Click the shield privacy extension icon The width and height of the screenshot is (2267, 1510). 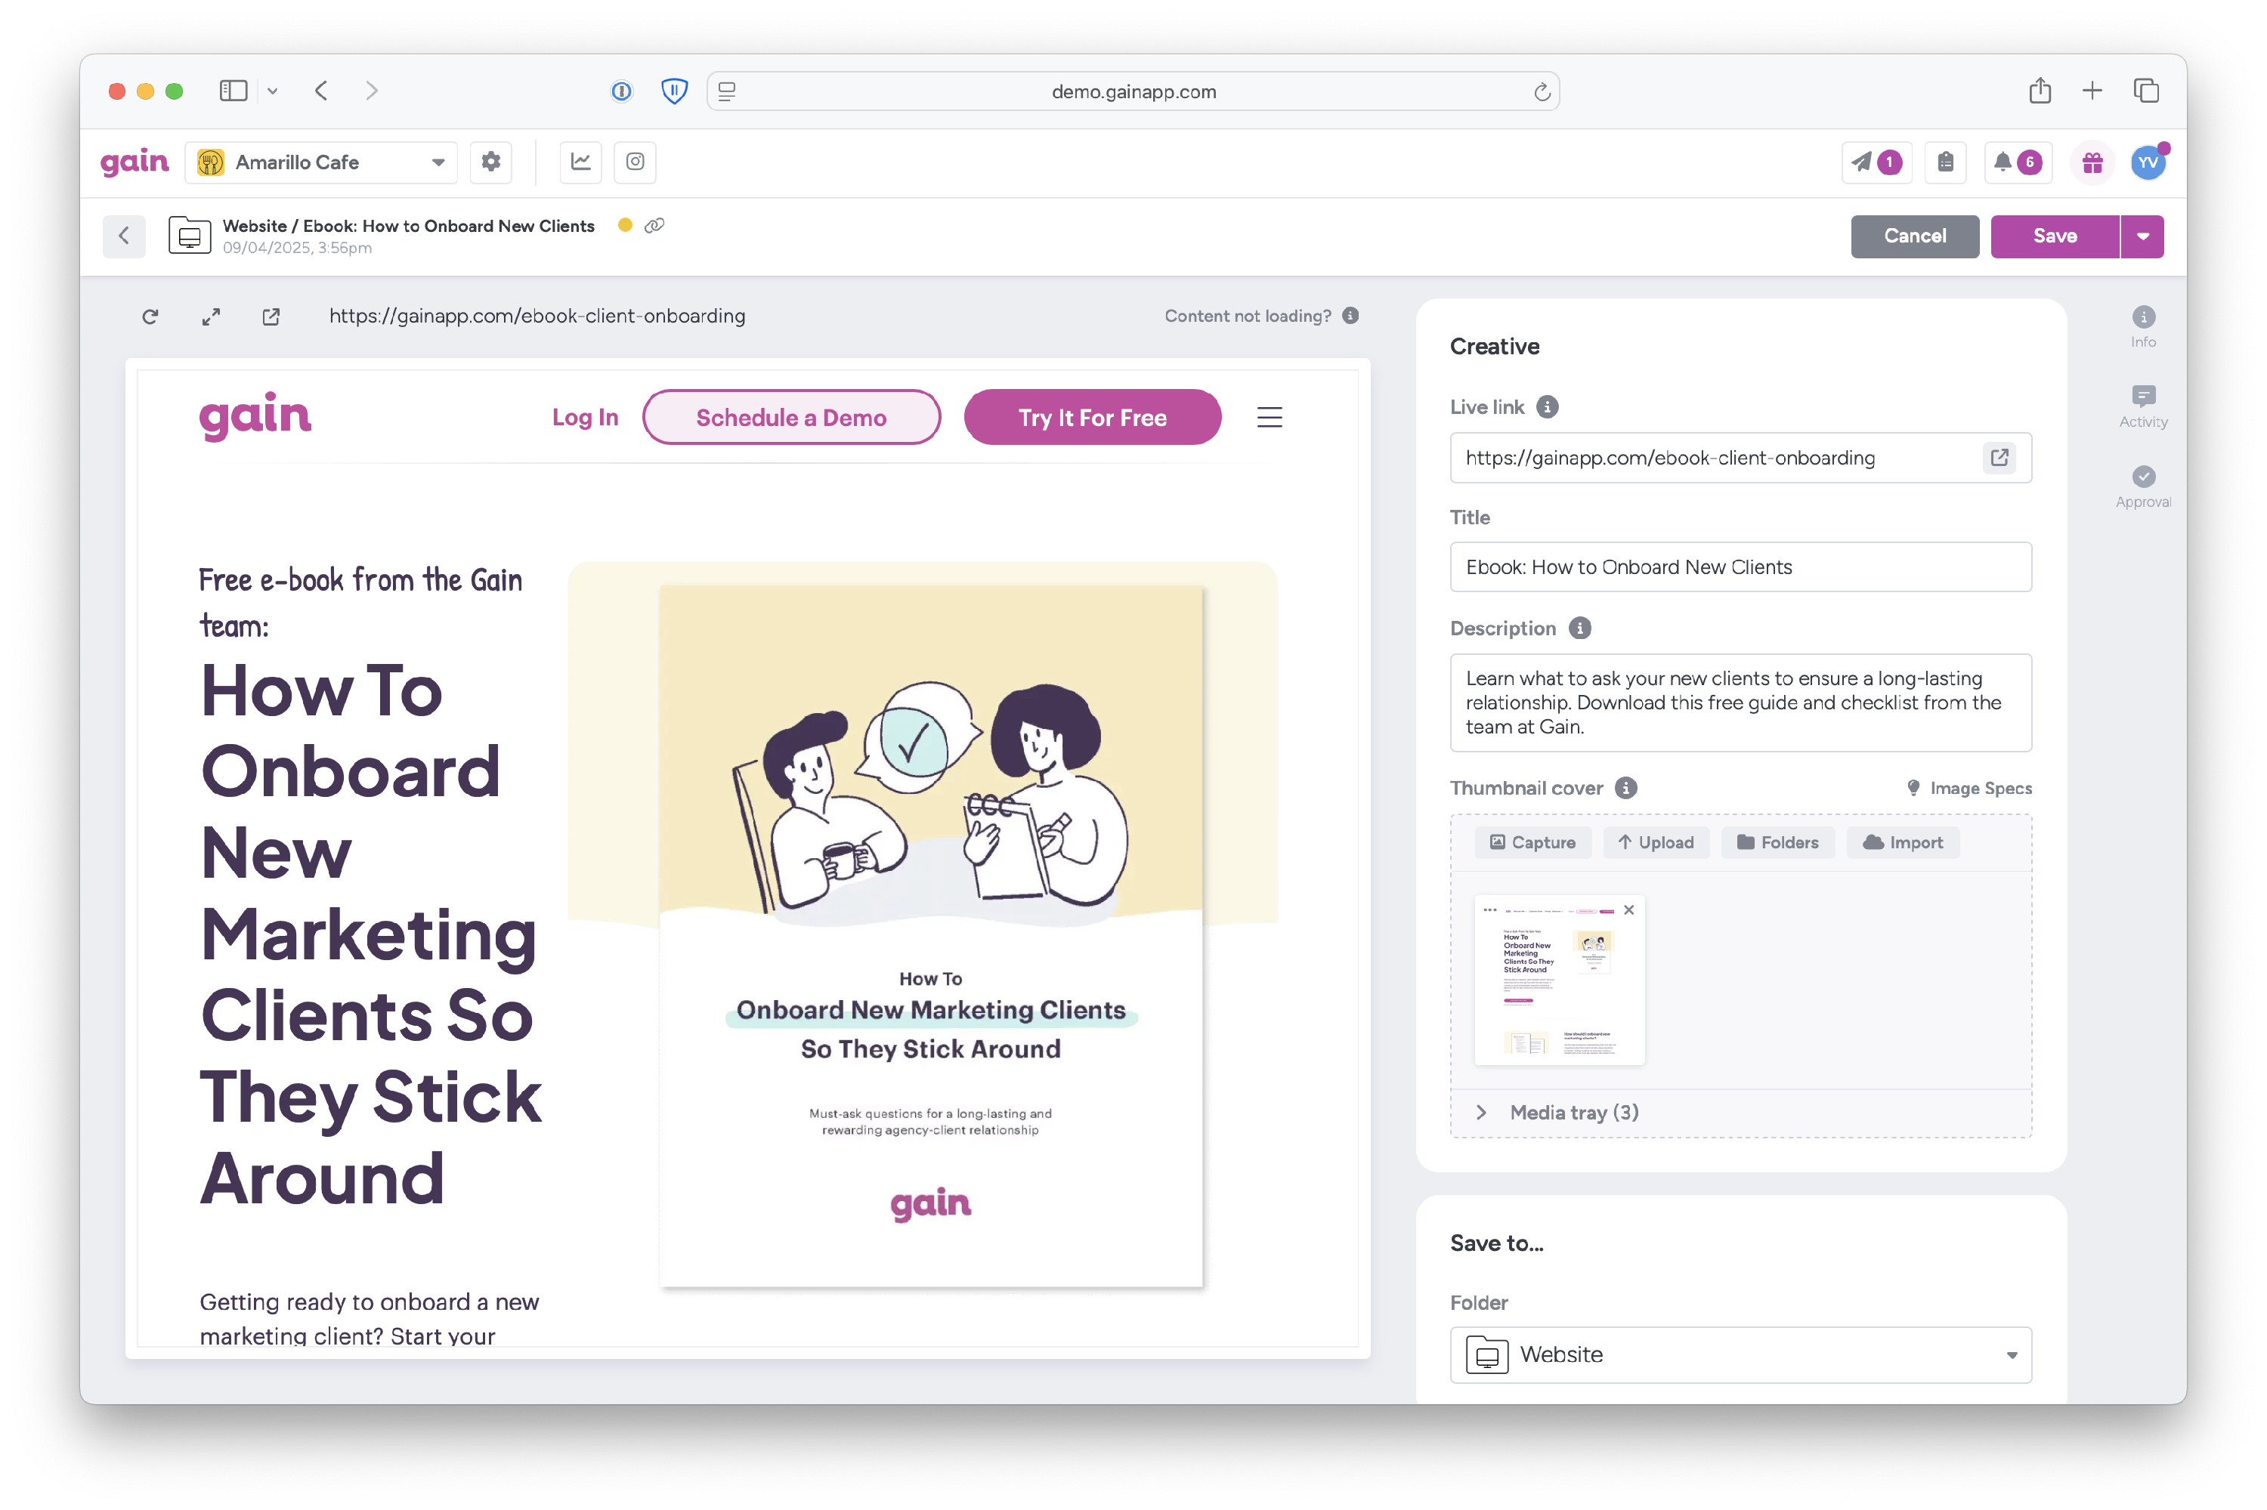[673, 91]
